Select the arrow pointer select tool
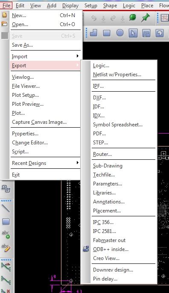Viewport: 169px width, 293px height. [x=133, y=33]
